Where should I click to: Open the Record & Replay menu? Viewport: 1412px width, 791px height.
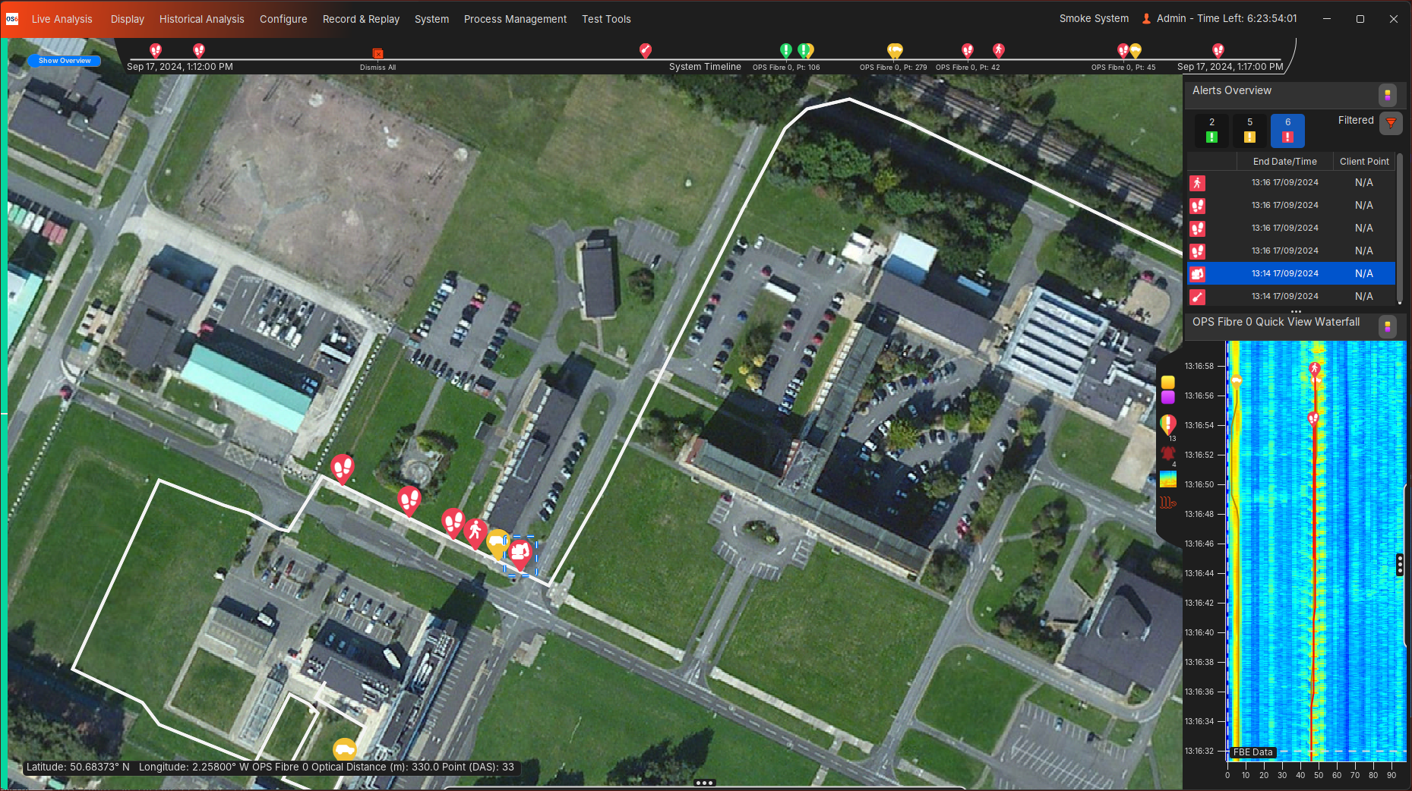361,19
